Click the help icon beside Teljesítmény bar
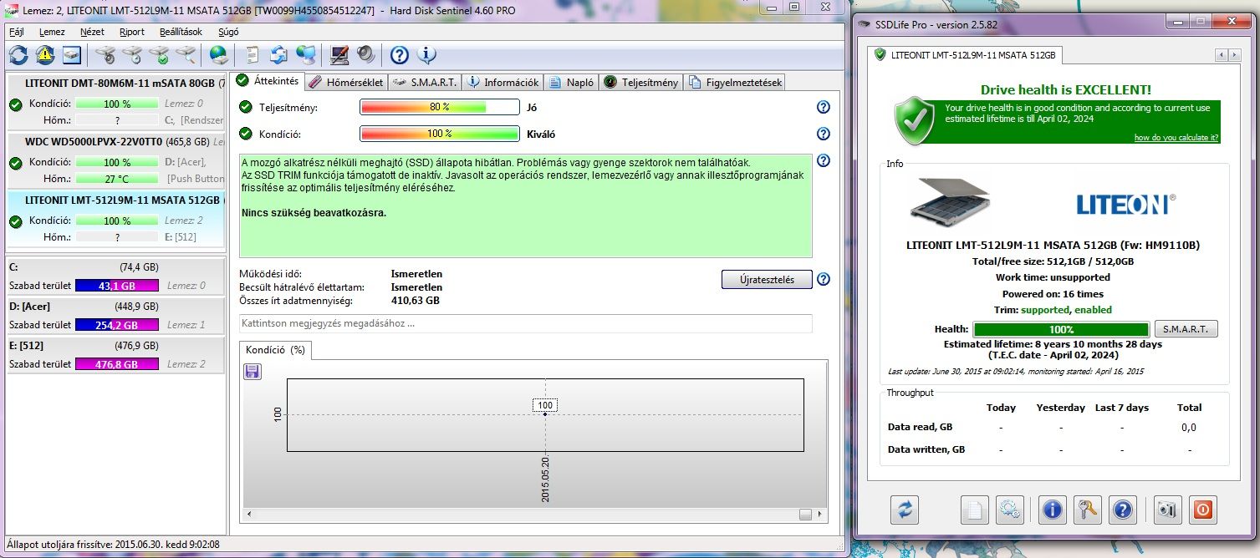The width and height of the screenshot is (1260, 558). coord(824,107)
